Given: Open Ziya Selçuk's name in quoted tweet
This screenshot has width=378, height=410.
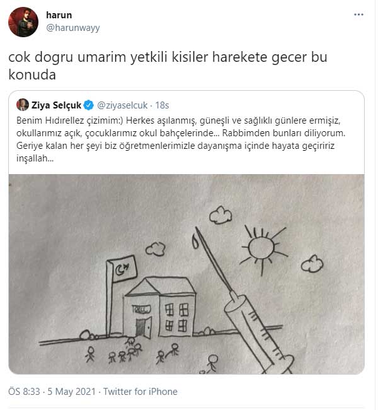Looking at the screenshot, I should [56, 105].
